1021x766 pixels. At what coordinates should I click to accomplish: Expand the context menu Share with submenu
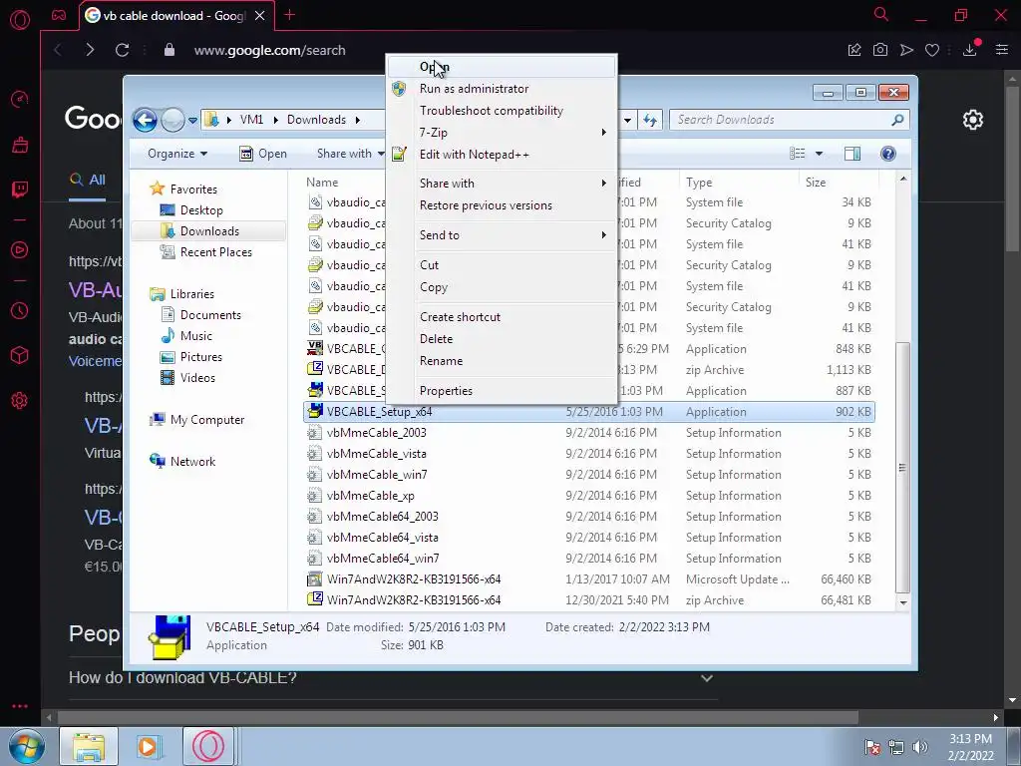(x=503, y=184)
